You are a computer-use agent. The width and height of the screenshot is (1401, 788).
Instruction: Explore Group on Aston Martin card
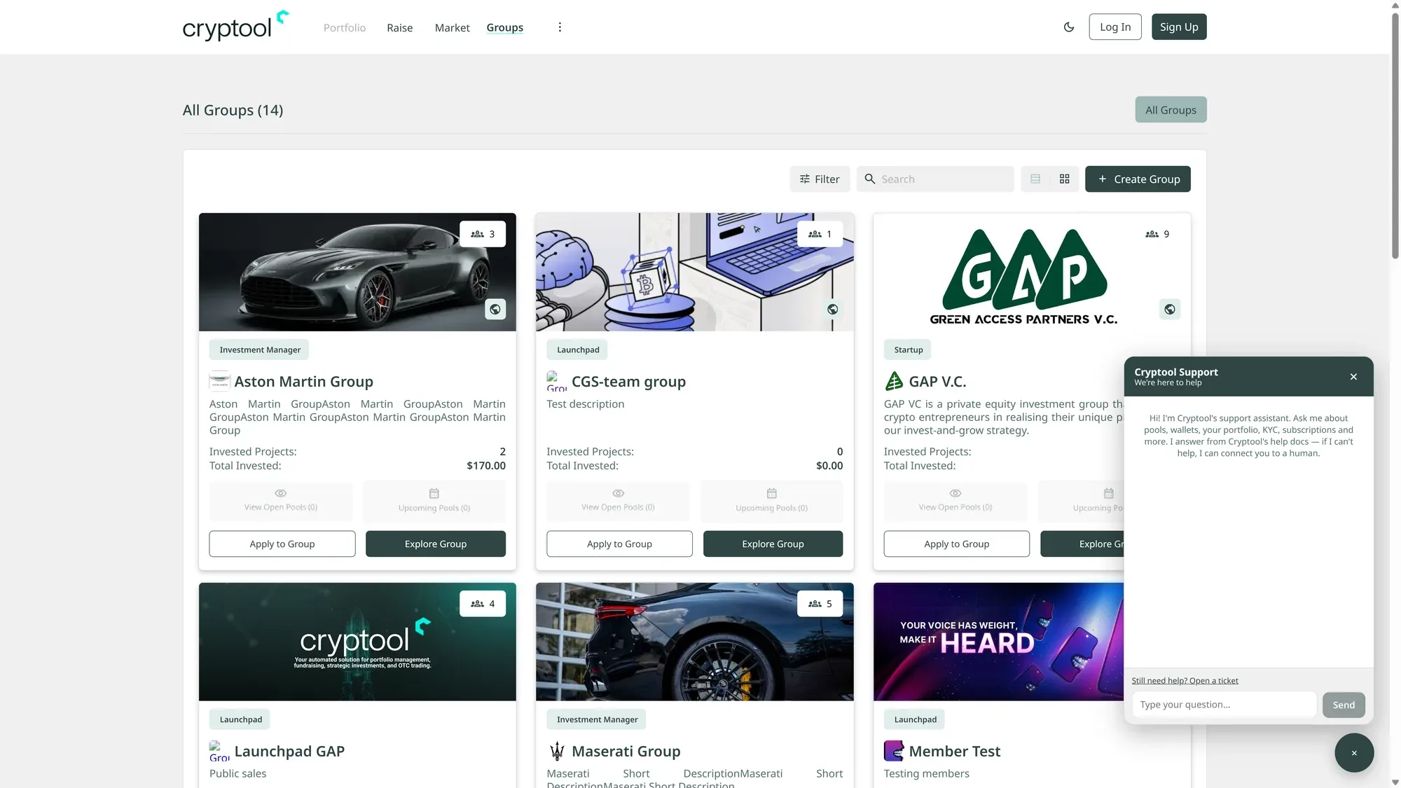pyautogui.click(x=436, y=544)
